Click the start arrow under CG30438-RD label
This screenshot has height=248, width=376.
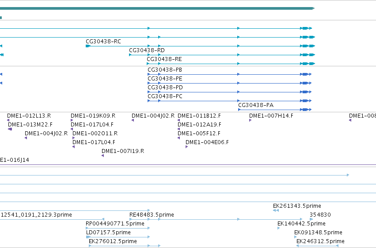[x=130, y=55]
